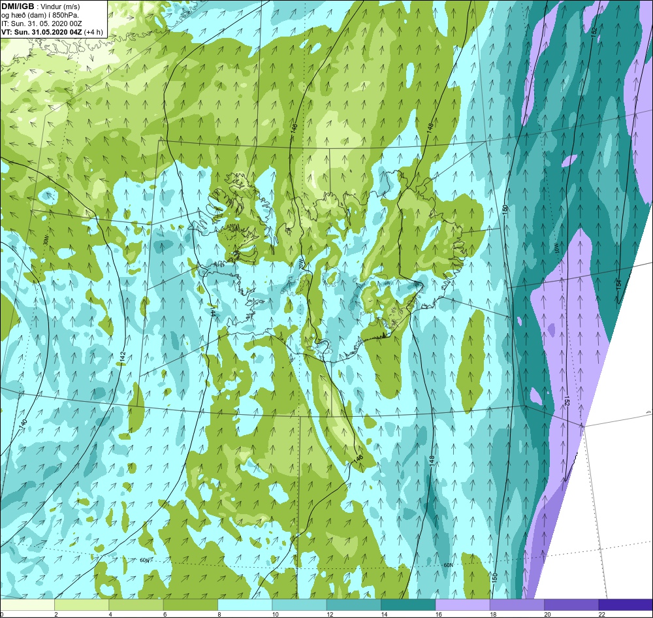This screenshot has width=653, height=618.
Task: Click the 150 contour label east of Iceland
Action: [x=505, y=210]
